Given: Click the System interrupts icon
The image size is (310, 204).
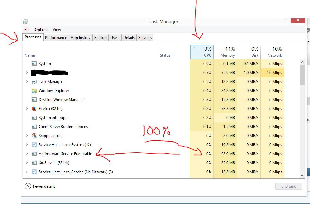Looking at the screenshot, I should click(x=34, y=118).
